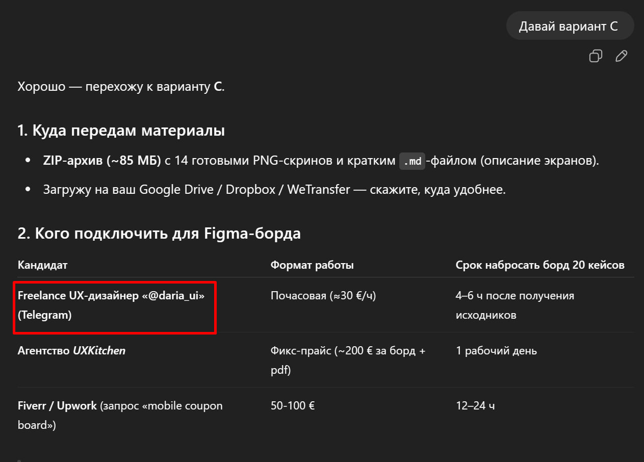
Task: Click the Google Drive / Dropbox / WeTransfer bullet
Action: 274,190
